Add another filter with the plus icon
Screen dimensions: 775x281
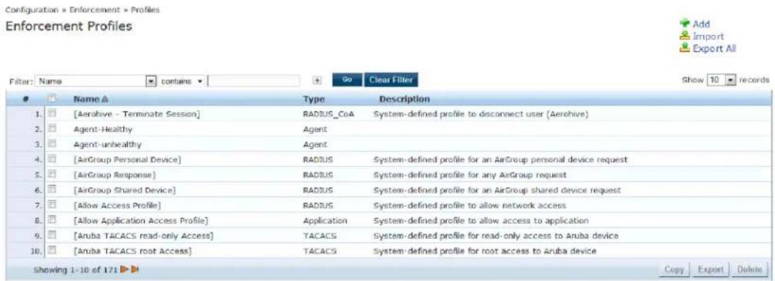point(317,80)
